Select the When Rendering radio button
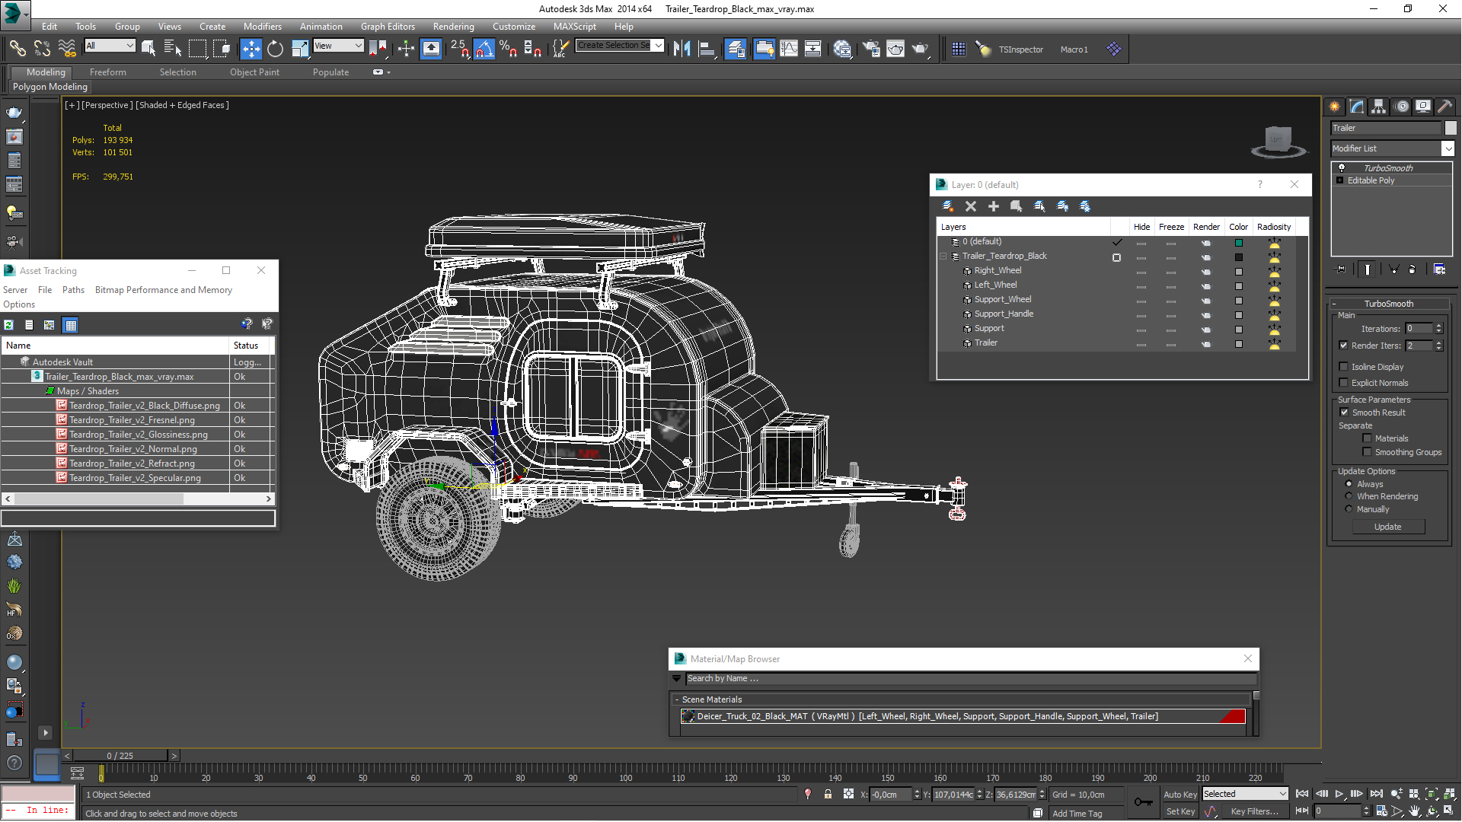 1349,496
